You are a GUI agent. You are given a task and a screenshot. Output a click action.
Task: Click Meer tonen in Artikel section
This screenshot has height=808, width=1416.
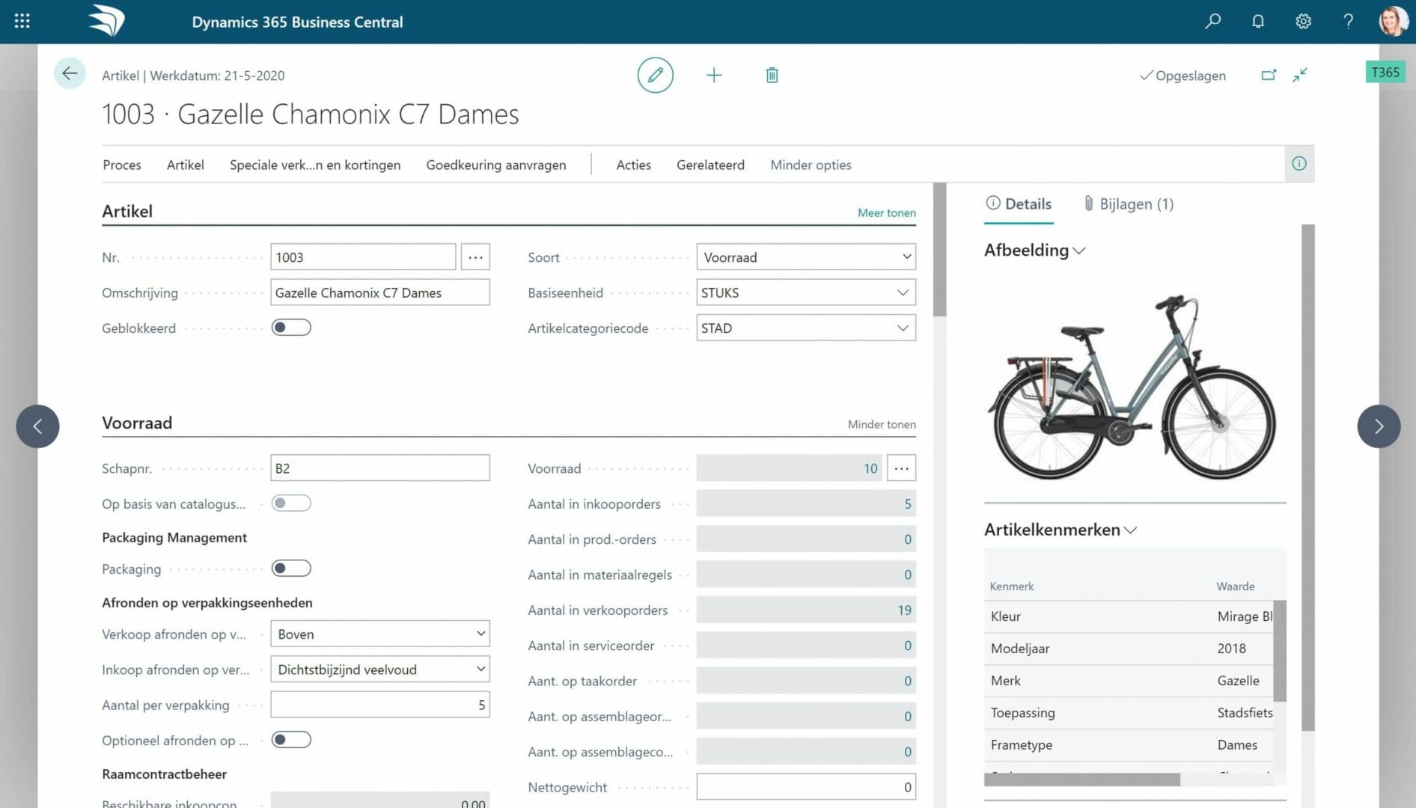point(886,212)
